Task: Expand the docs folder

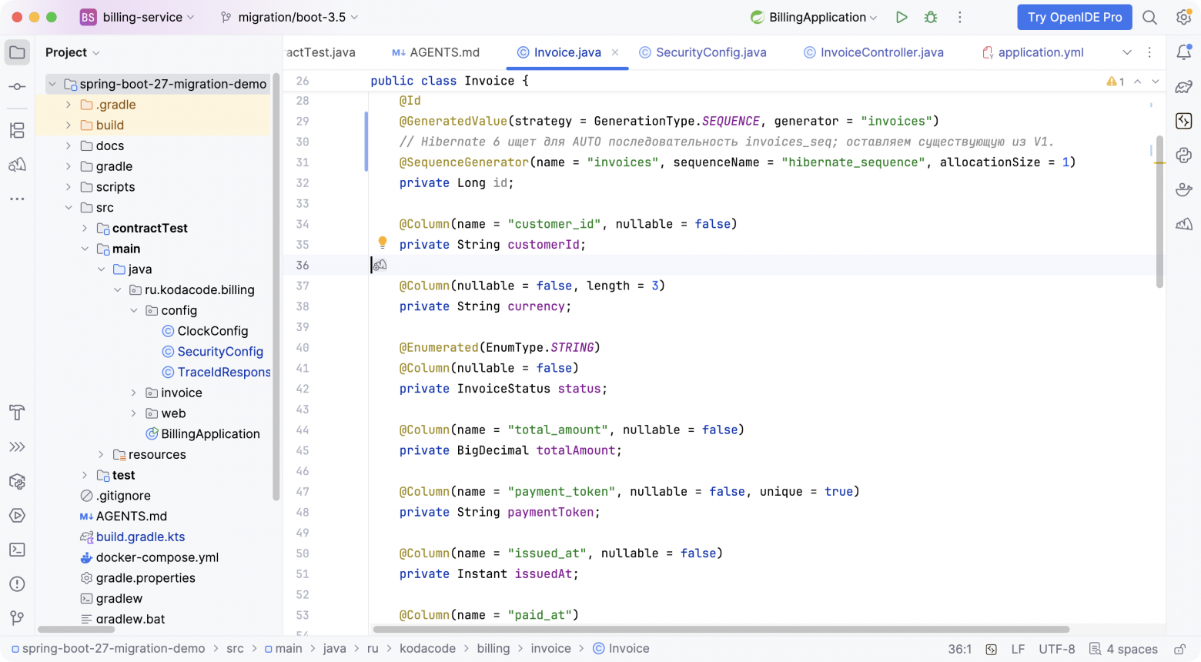Action: click(x=69, y=145)
